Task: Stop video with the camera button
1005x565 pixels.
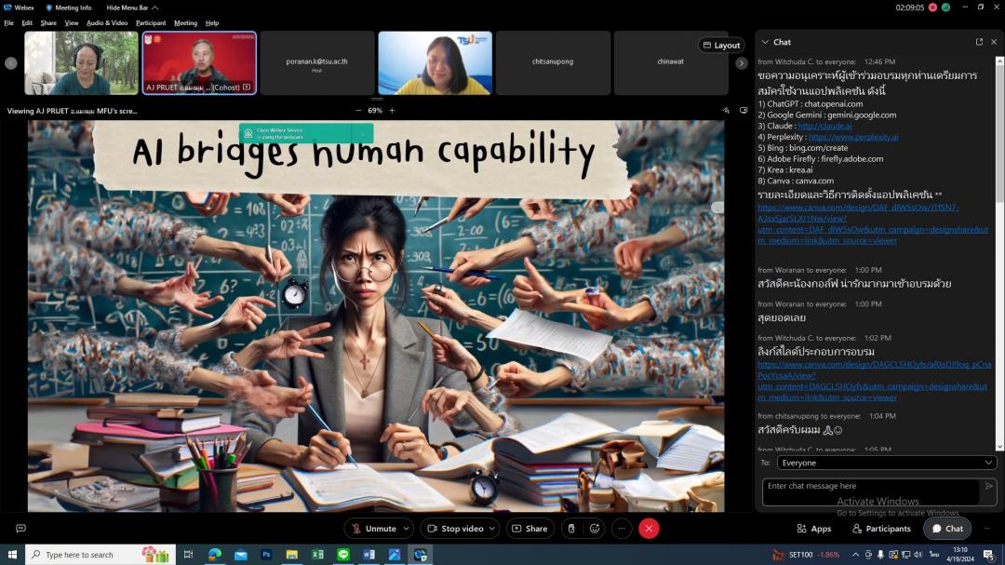Action: (454, 529)
